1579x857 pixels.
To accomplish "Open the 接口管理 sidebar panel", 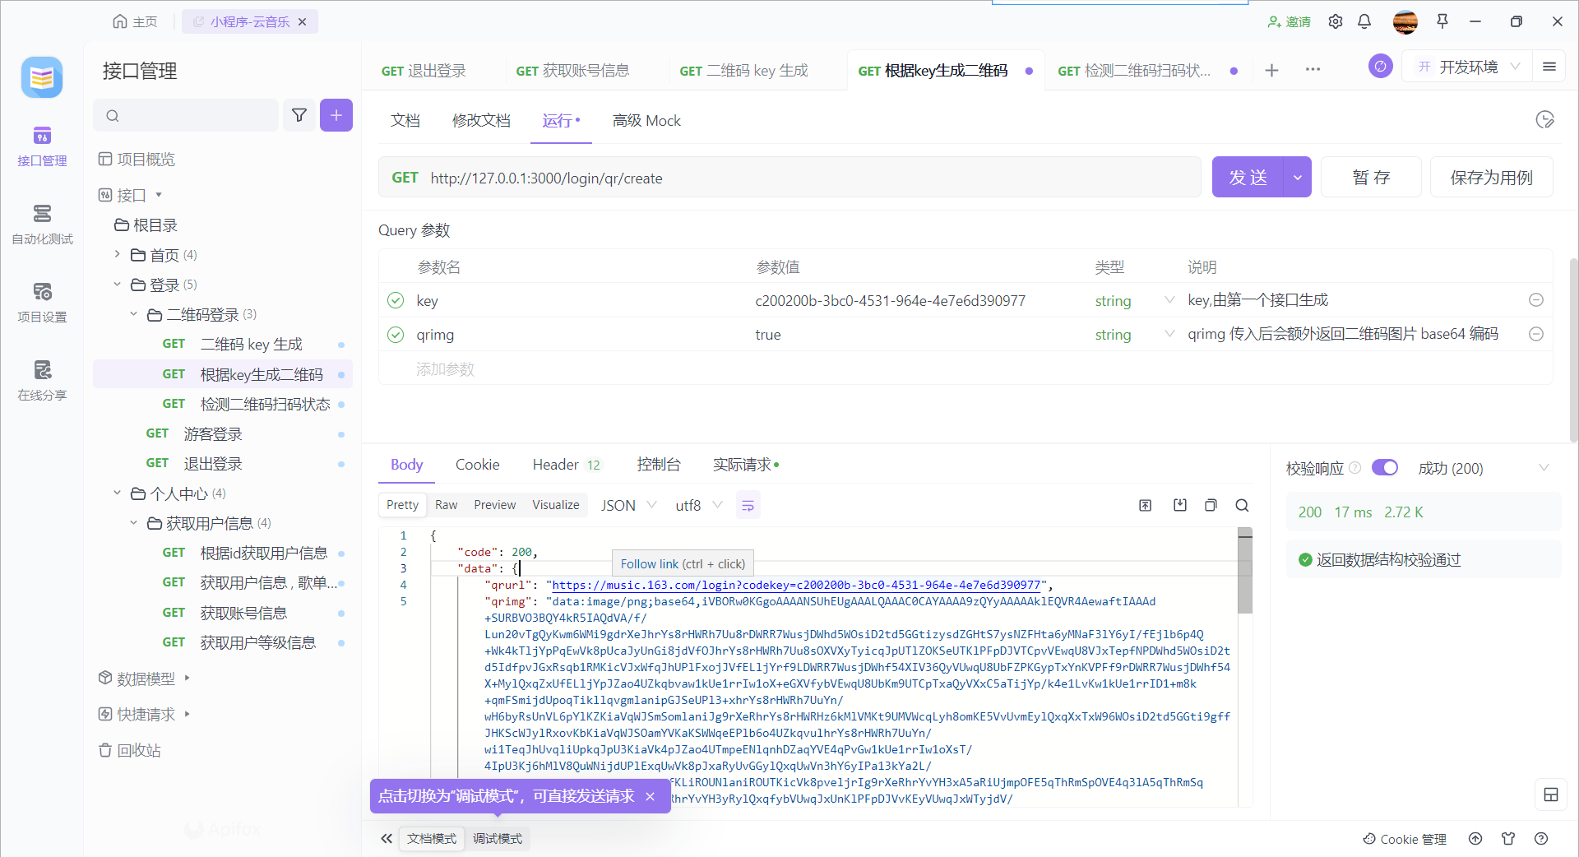I will [42, 146].
